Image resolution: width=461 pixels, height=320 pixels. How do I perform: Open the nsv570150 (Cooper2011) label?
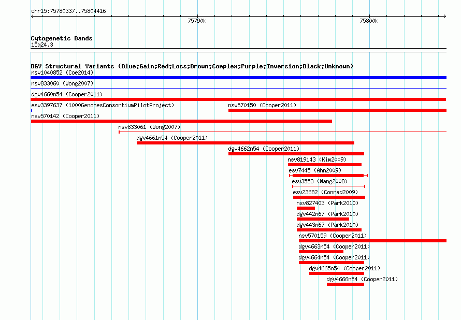(262, 105)
